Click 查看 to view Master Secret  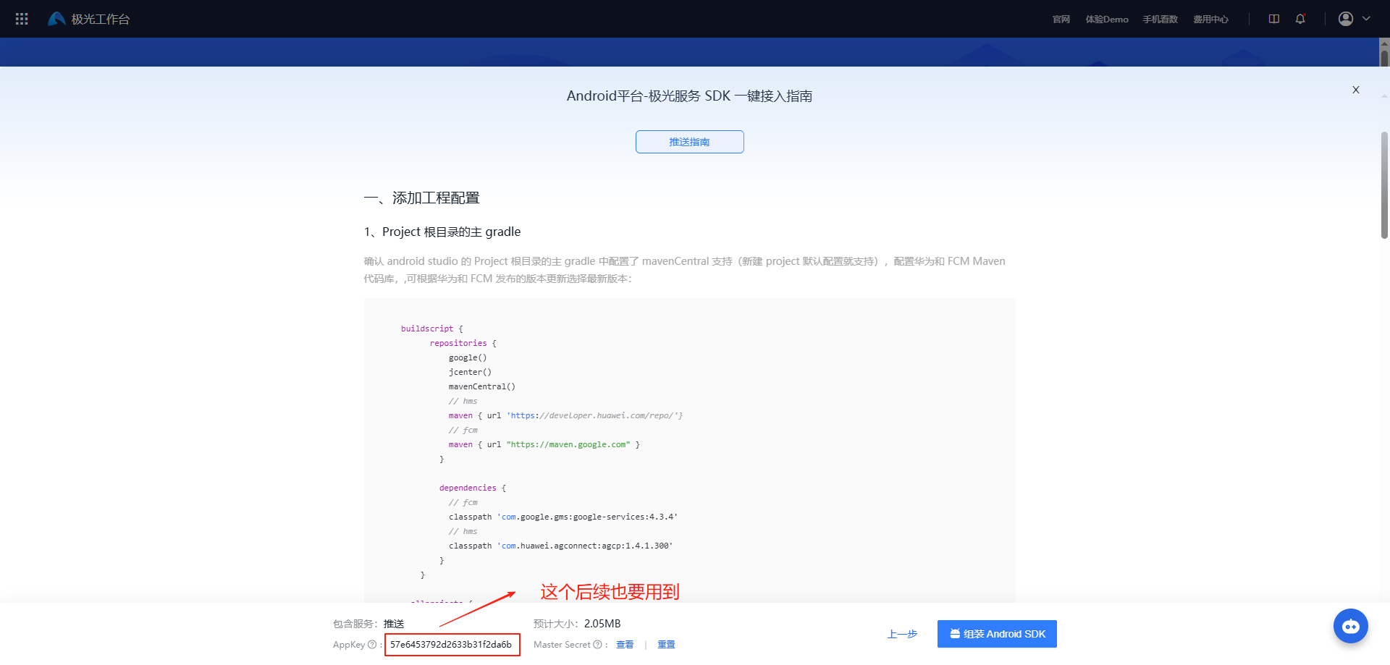(x=625, y=645)
